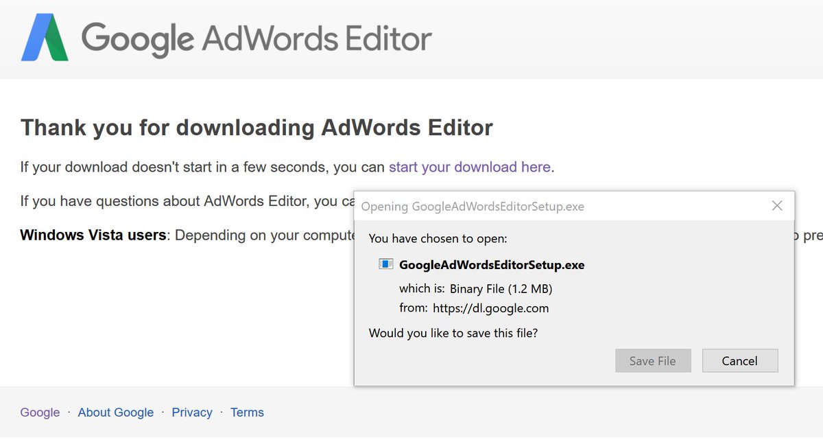Viewport: 823px width, 442px height.
Task: Open the Privacy footer link
Action: pyautogui.click(x=192, y=412)
